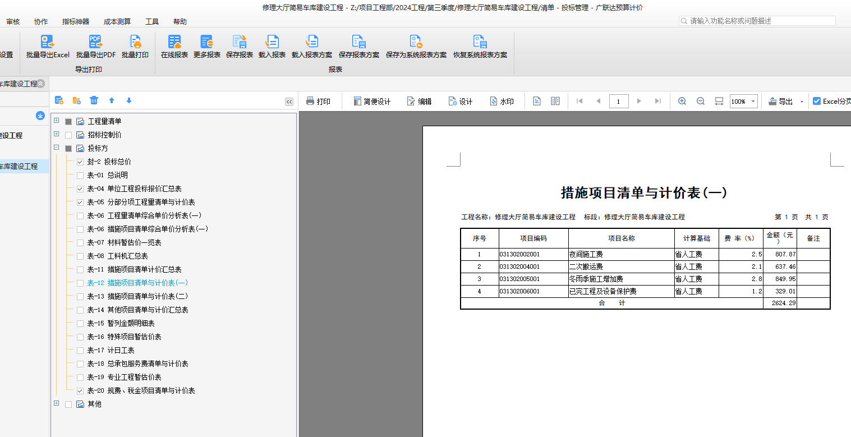
Task: Click the blue download circle icon in left panel
Action: 40,116
